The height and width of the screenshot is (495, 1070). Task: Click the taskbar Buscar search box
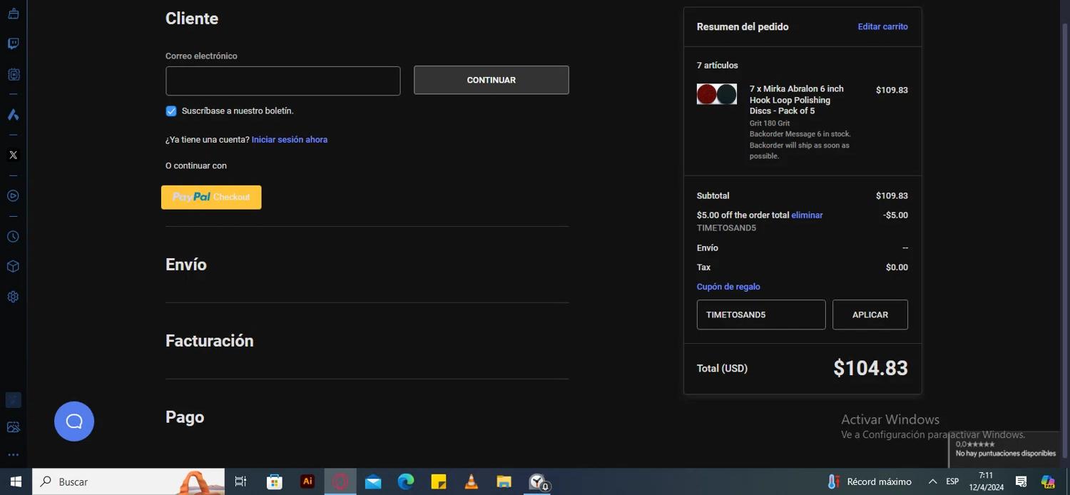(x=128, y=482)
